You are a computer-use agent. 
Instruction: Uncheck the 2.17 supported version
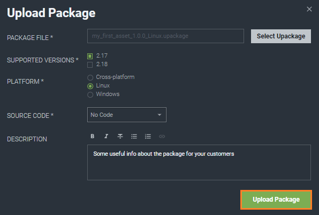(x=90, y=56)
